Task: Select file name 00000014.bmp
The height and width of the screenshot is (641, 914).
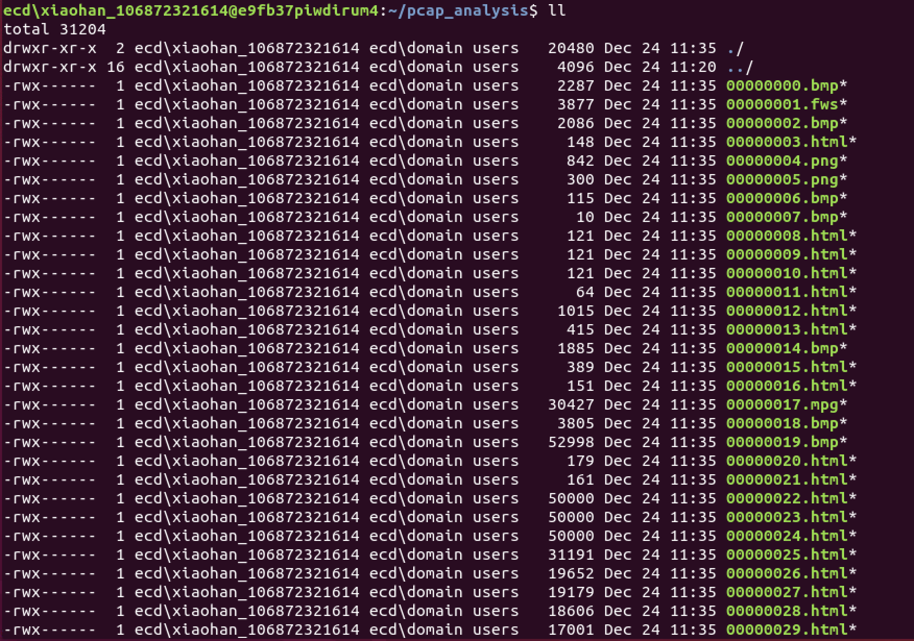Action: [x=782, y=348]
